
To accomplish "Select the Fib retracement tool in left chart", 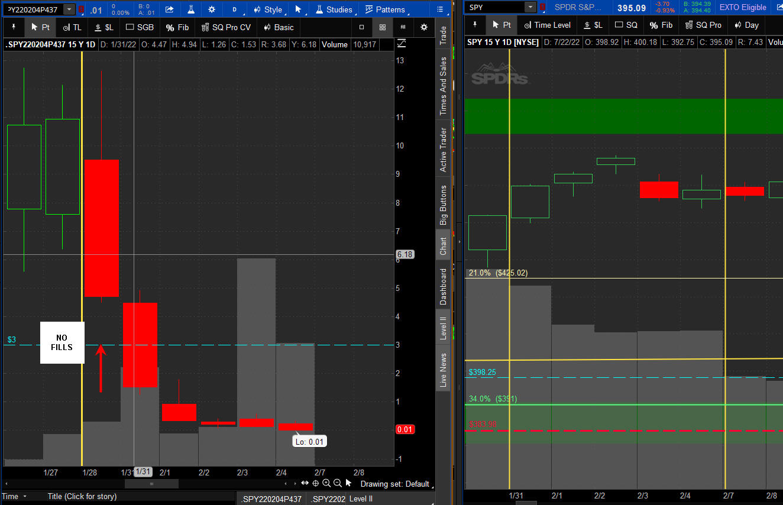I will click(x=177, y=27).
